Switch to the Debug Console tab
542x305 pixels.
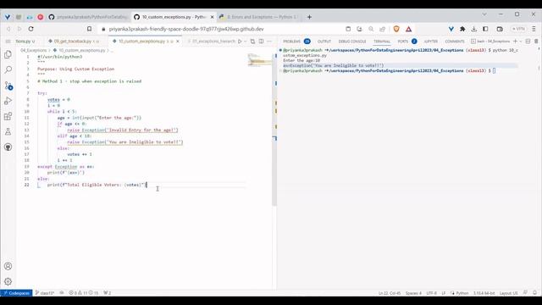click(x=352, y=42)
